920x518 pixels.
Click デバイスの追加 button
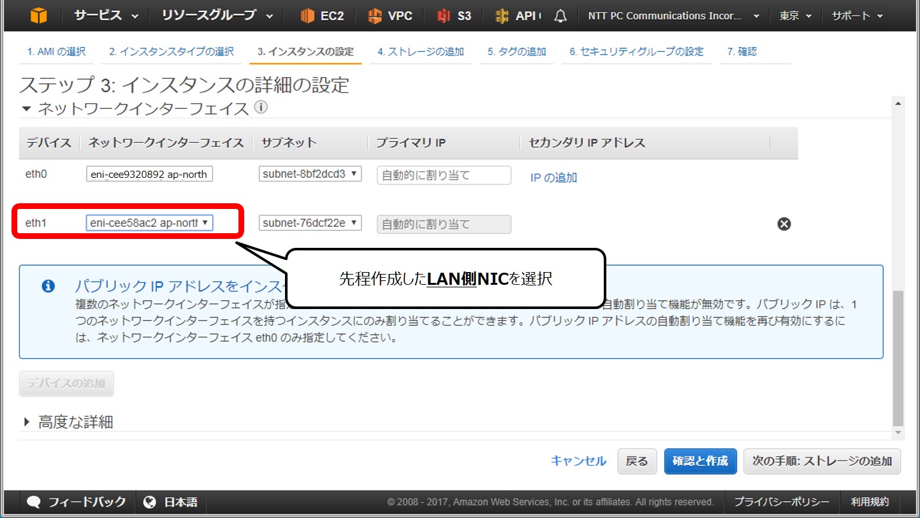point(66,384)
